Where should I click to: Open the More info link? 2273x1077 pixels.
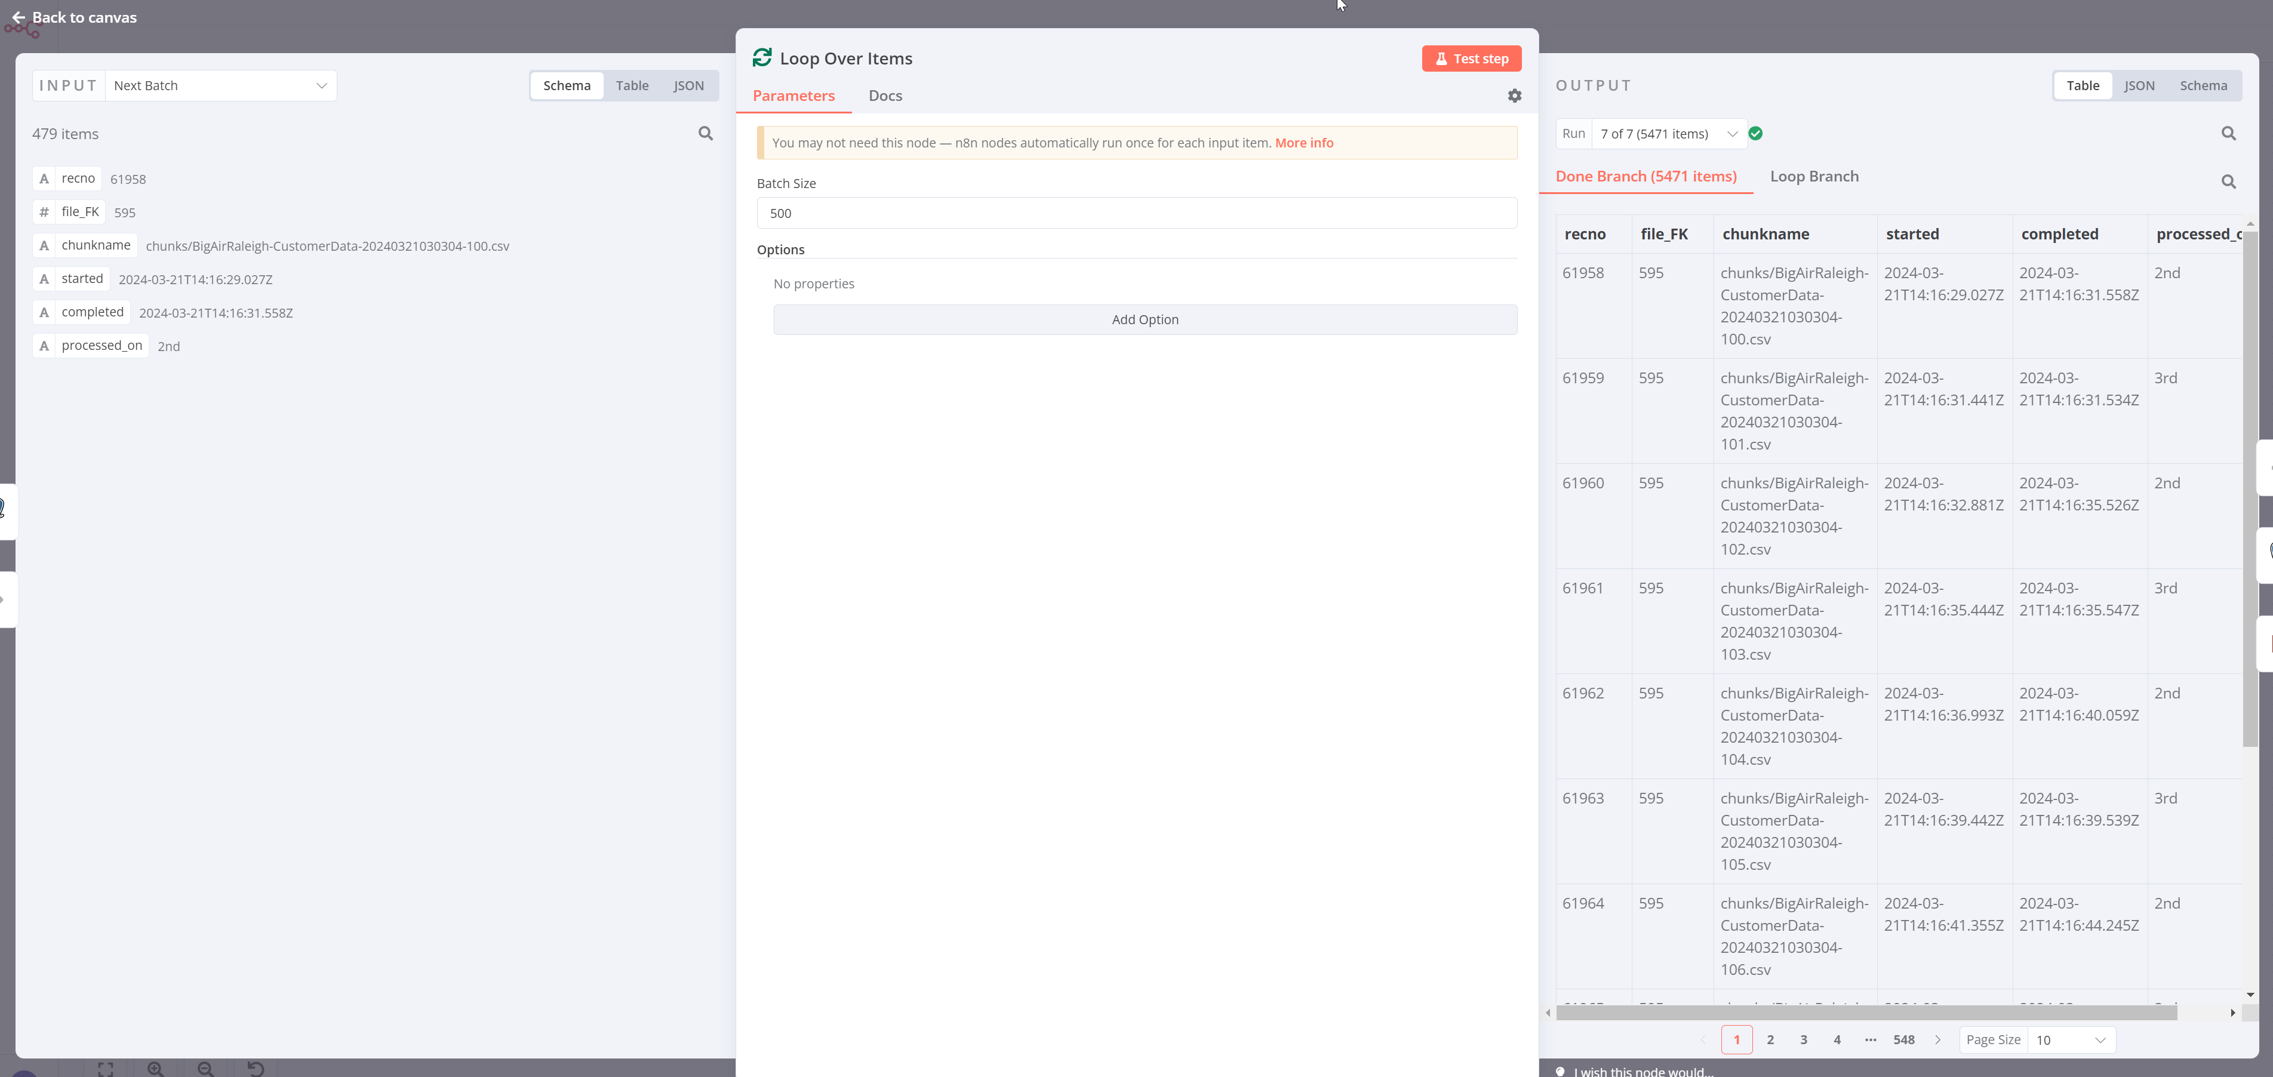(x=1303, y=143)
